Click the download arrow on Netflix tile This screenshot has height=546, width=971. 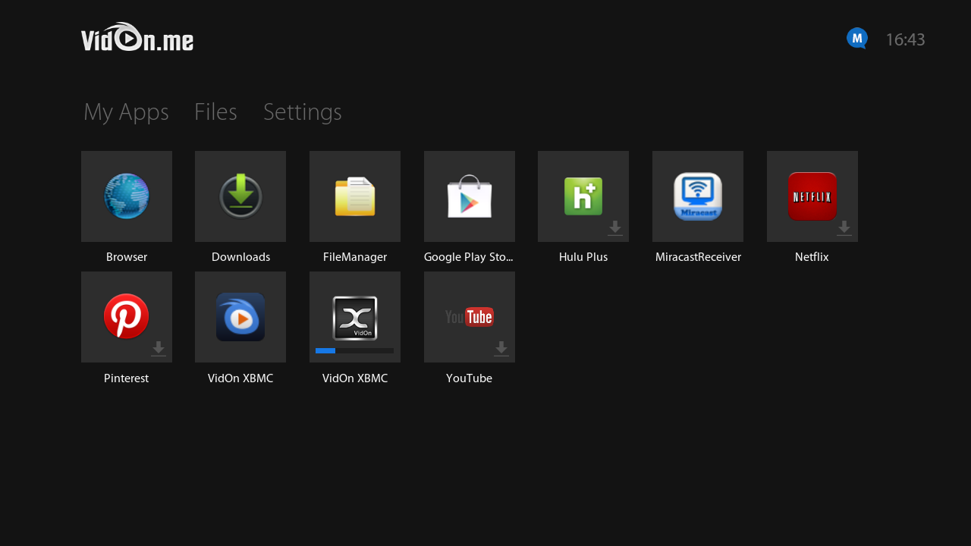(844, 228)
